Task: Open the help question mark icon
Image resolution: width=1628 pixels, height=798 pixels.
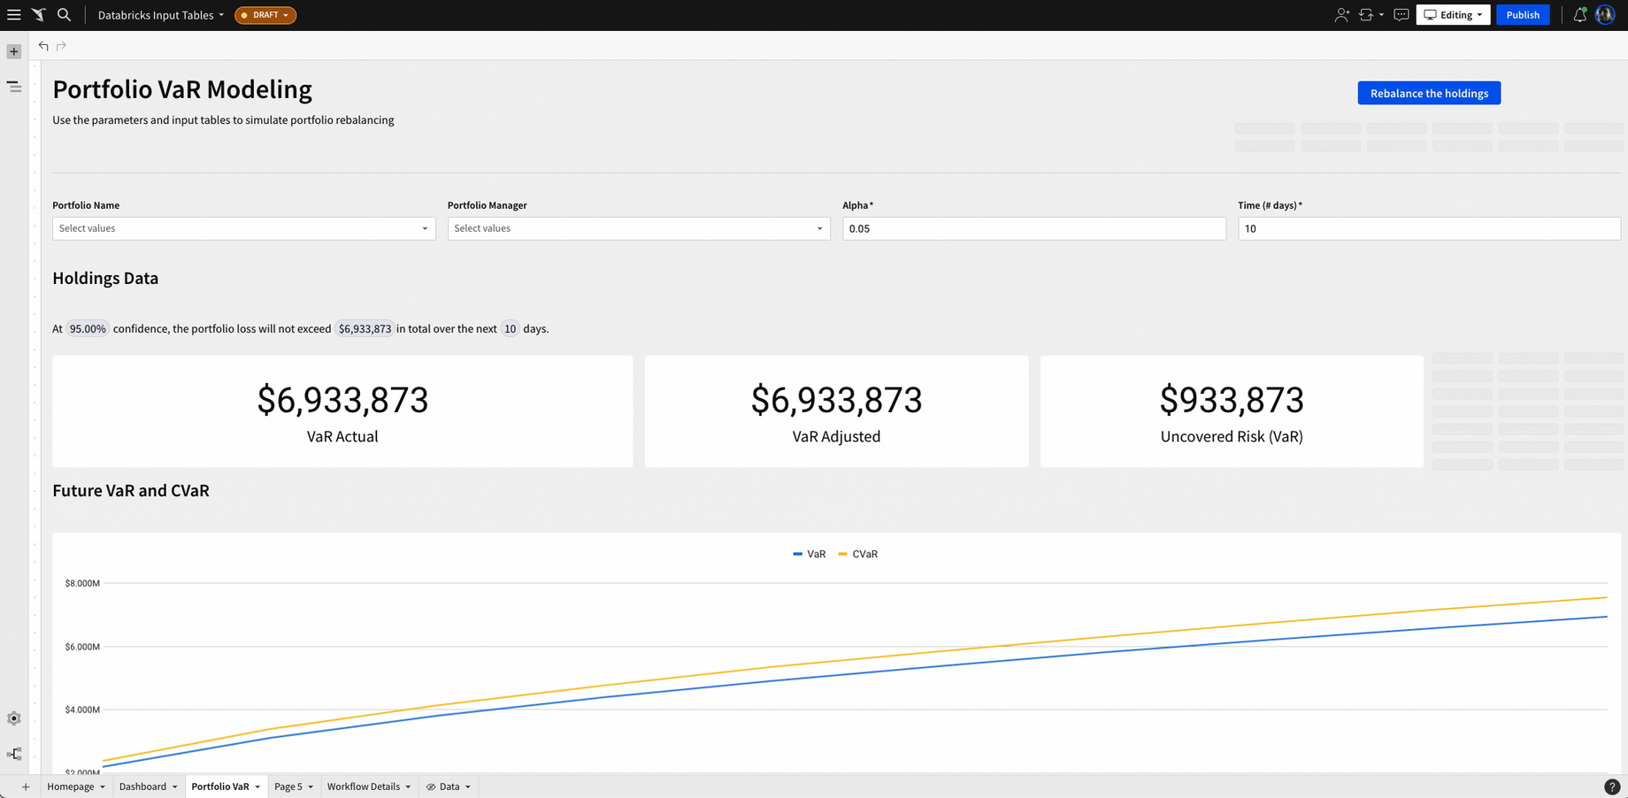Action: point(1612,786)
